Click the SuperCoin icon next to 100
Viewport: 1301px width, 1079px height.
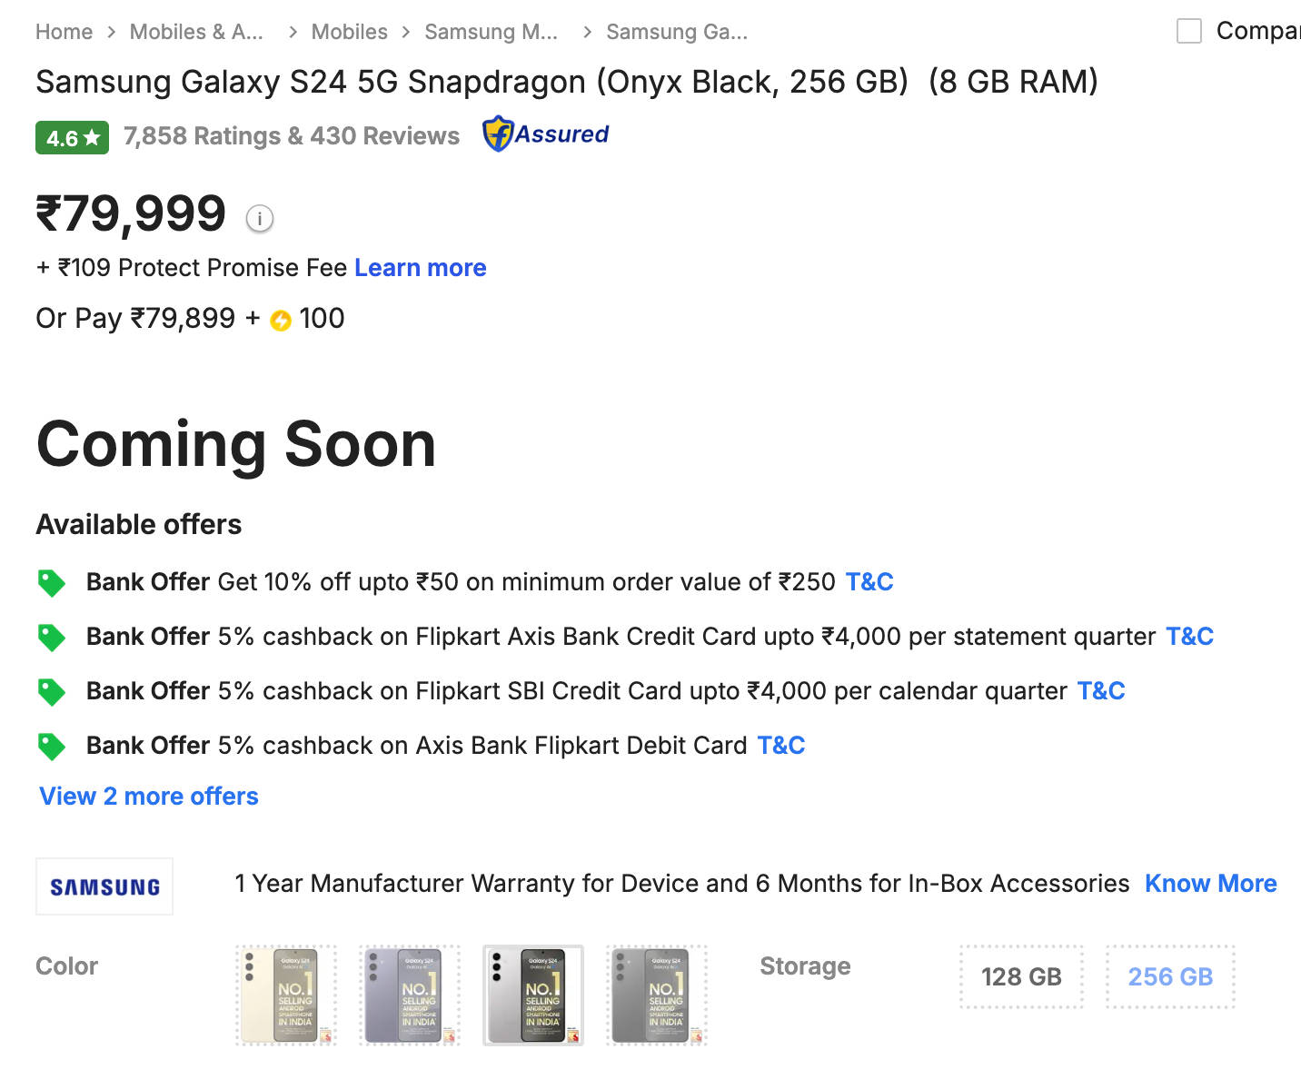(x=281, y=321)
